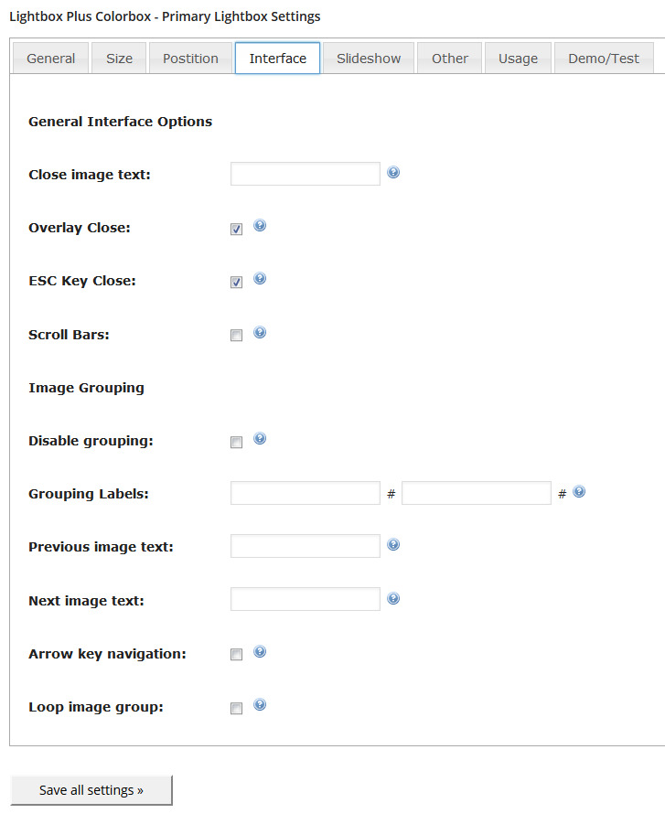Screen dimensions: 665x835
Task: Open help icon beside Overlay Close
Action: point(259,225)
